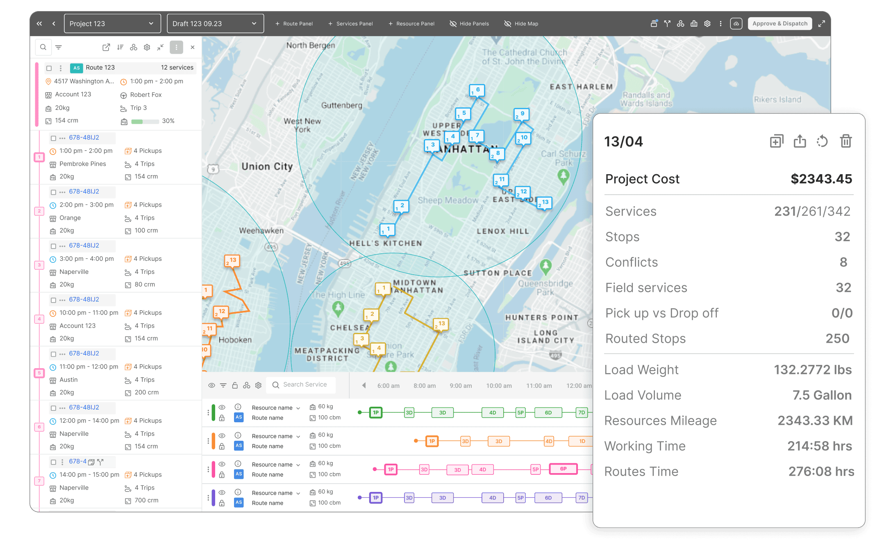Expand Resource name dropdown on purple row
The height and width of the screenshot is (542, 884).
pos(298,493)
